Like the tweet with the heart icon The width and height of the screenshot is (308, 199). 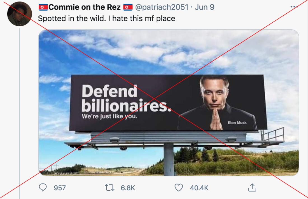(x=179, y=188)
